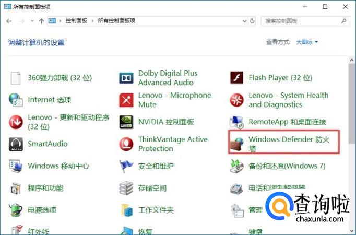This screenshot has width=356, height=235.
Task: Maximize the control panel window
Action: [325, 7]
